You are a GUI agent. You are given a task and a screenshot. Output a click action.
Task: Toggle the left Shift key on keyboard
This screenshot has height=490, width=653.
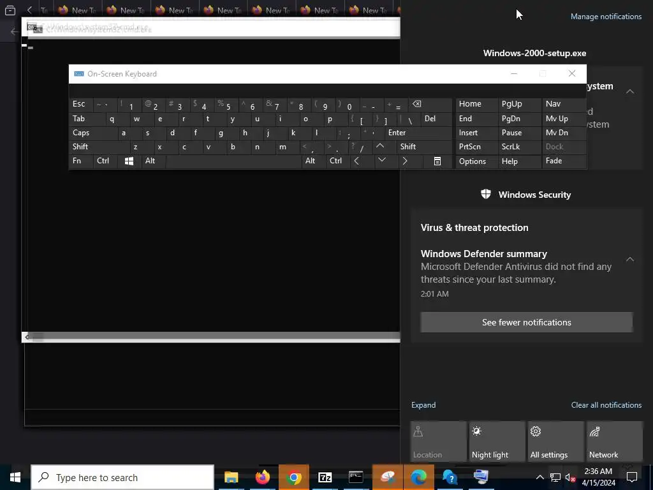tap(99, 147)
